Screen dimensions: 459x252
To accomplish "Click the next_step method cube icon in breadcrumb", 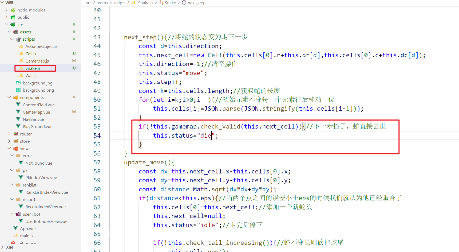I will click(184, 3).
